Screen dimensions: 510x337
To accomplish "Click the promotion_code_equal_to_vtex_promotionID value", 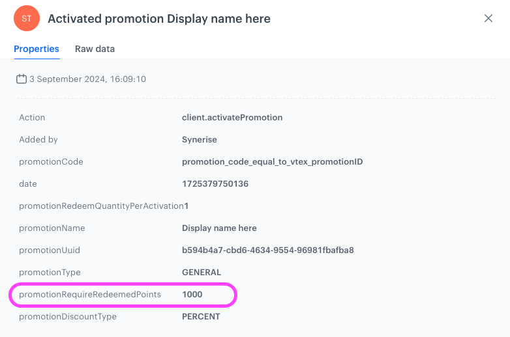I will [272, 162].
